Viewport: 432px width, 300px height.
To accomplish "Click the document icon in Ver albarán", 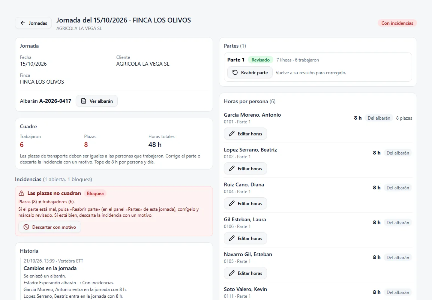I will 84,101.
